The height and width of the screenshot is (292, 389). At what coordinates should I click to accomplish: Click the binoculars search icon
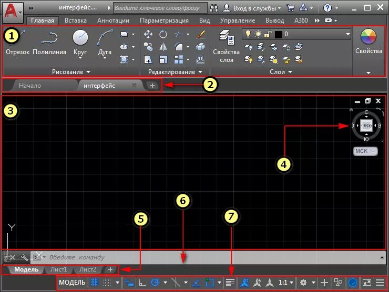(213, 8)
